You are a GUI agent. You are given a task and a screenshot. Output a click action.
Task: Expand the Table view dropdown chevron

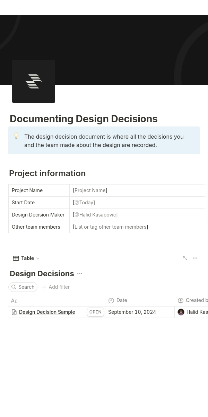[38, 259]
